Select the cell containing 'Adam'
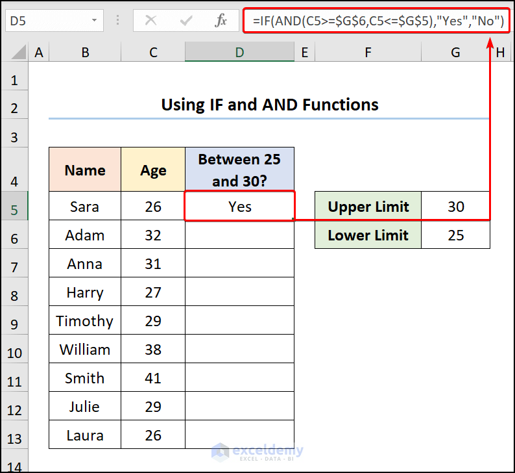Viewport: 515px width, 473px height. (85, 235)
